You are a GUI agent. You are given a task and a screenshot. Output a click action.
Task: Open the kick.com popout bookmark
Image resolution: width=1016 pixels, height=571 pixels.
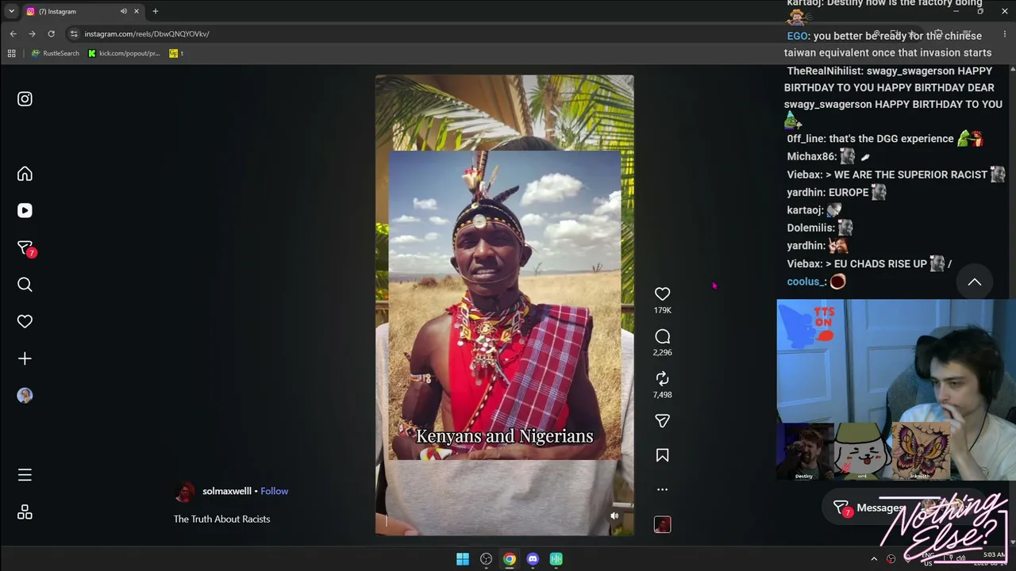124,53
